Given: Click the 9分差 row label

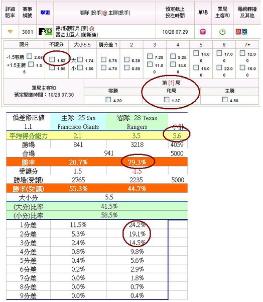Looking at the screenshot, I should coord(28,295).
